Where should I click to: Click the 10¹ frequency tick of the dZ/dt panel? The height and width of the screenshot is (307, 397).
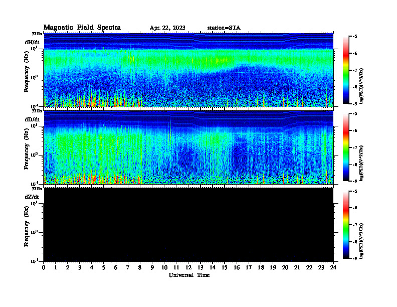pos(34,203)
